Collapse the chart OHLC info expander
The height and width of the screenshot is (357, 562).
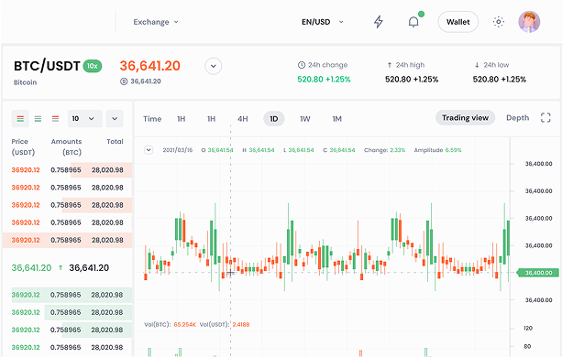tap(149, 150)
